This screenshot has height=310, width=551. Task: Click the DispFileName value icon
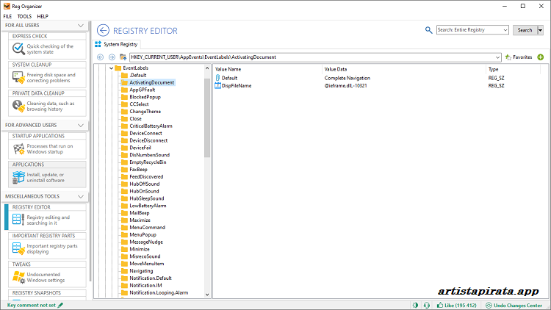click(x=217, y=85)
